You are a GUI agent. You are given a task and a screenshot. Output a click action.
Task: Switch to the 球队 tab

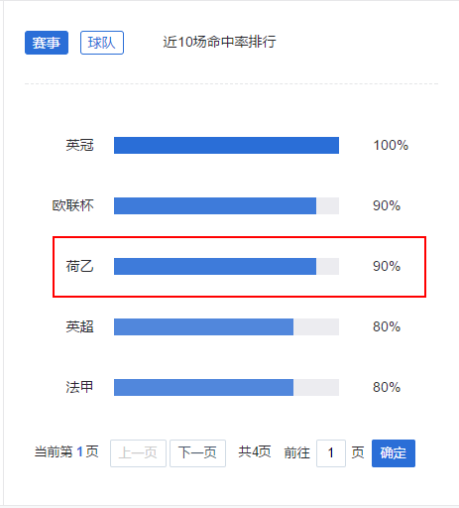[x=102, y=43]
